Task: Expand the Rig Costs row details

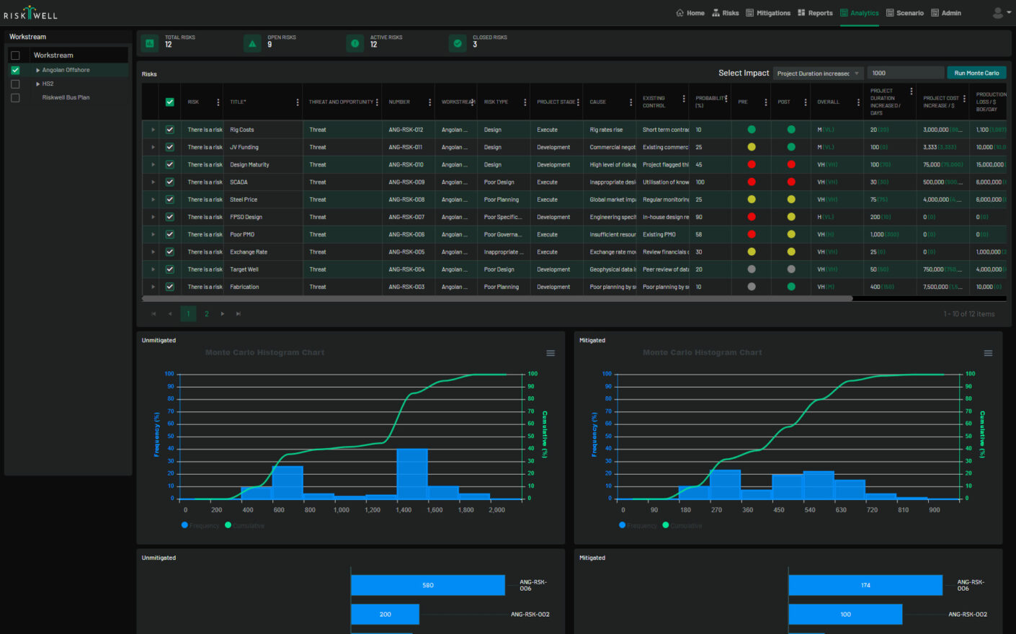Action: (153, 130)
